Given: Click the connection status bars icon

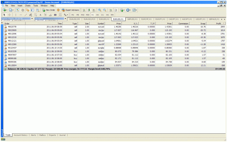Looking at the screenshot, I should click(3, 139).
